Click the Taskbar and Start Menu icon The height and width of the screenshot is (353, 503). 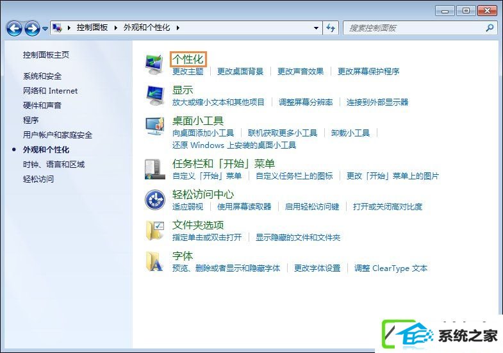click(154, 168)
